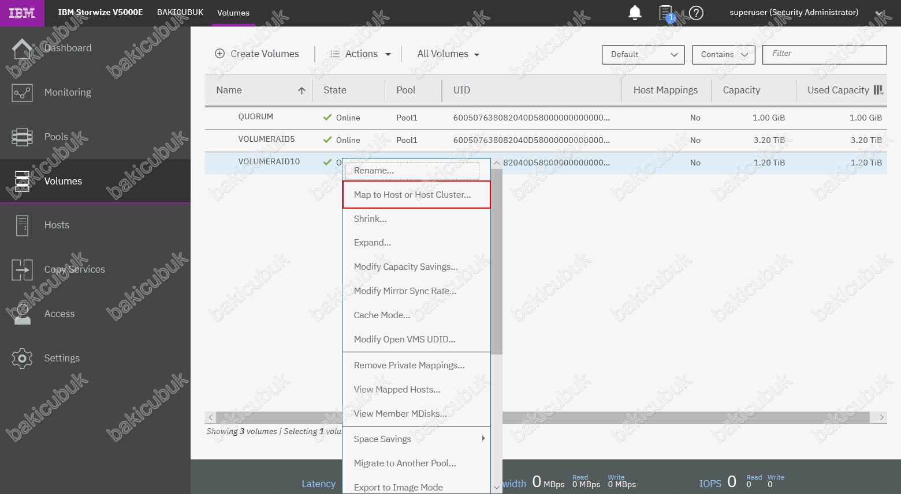
Task: Click the Create Volumes plus icon
Action: [219, 54]
